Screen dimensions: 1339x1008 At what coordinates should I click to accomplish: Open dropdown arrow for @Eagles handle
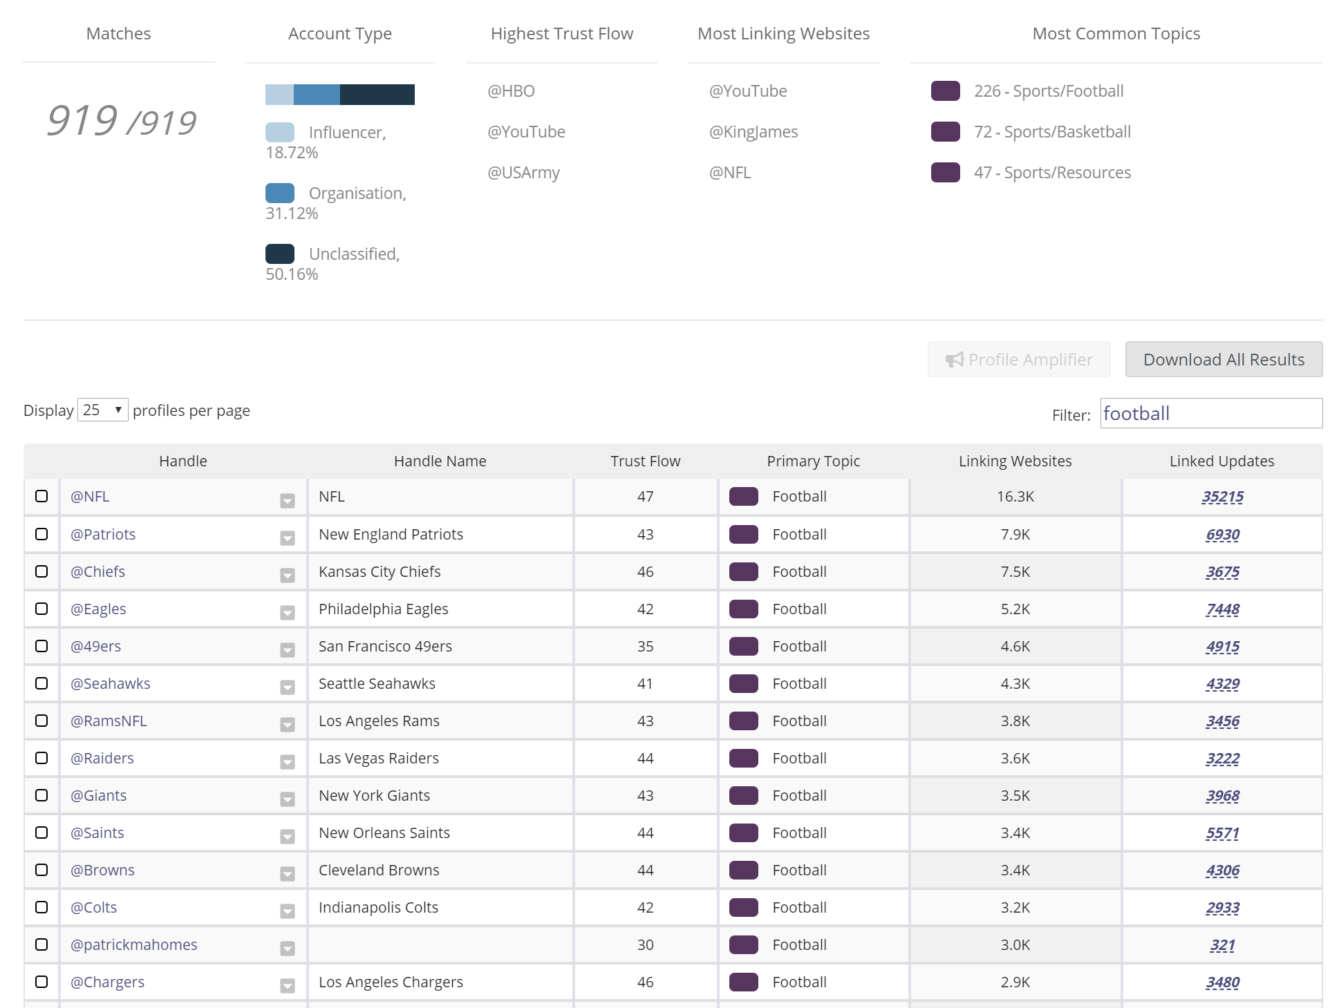point(288,613)
